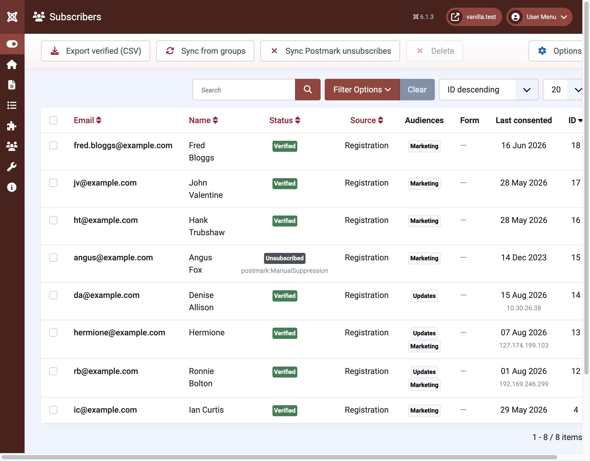590x461 pixels.
Task: Open Help info icon in sidebar
Action: (x=12, y=187)
